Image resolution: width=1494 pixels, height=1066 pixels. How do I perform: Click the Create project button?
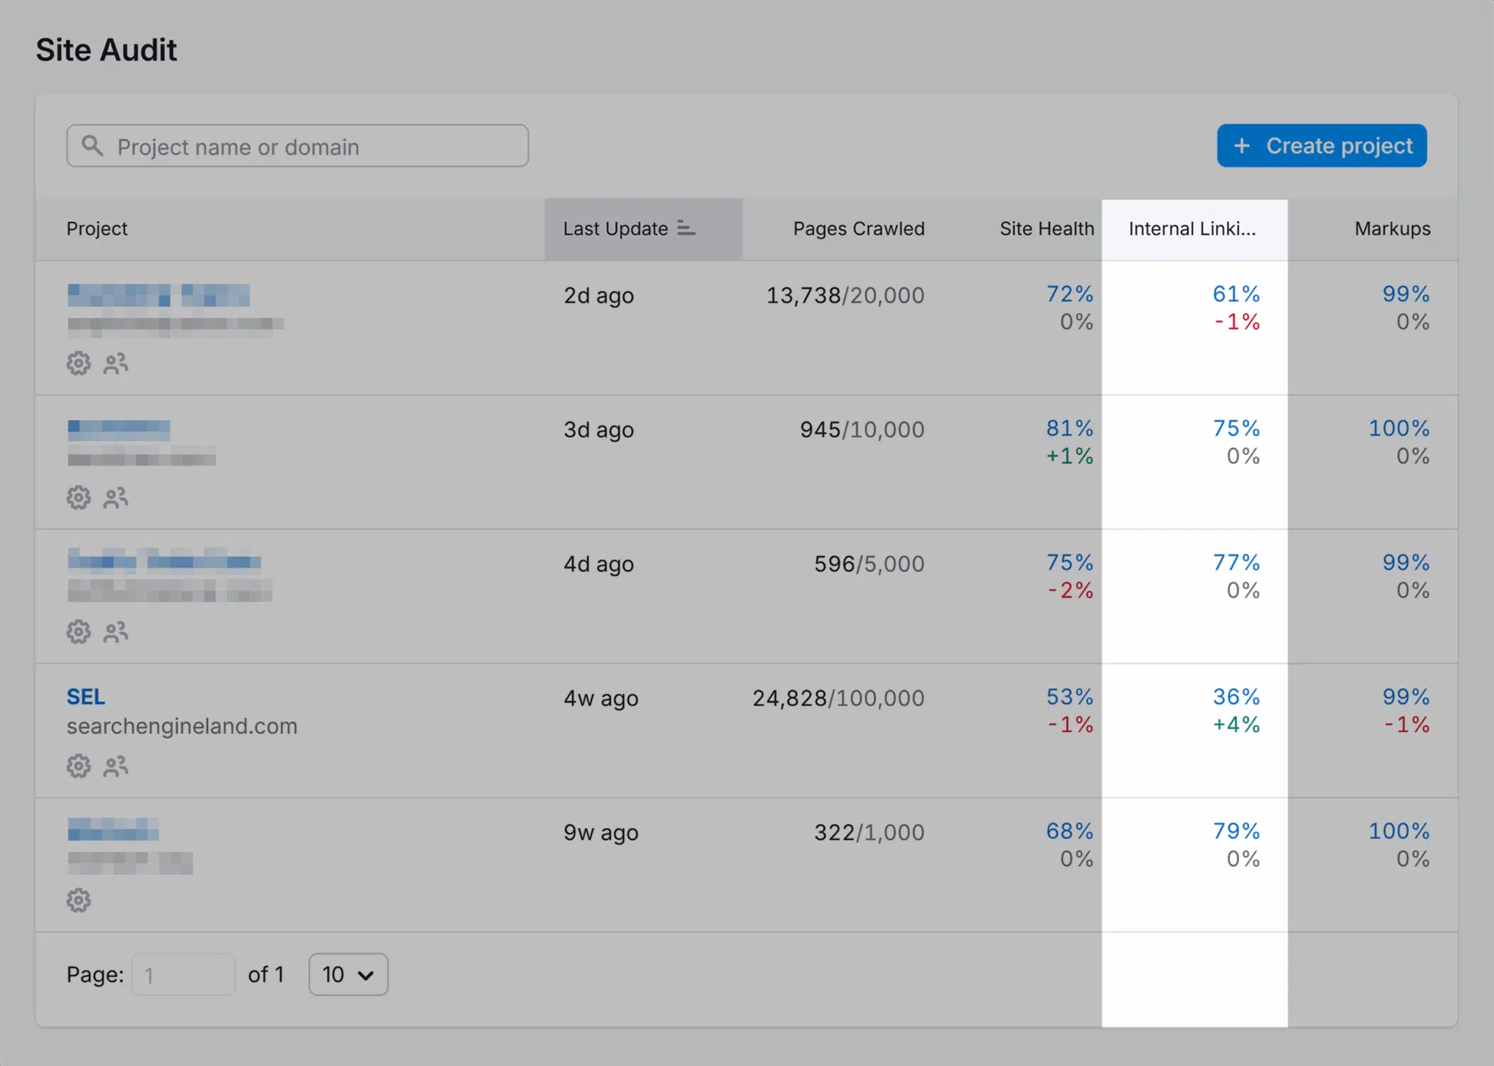point(1322,145)
